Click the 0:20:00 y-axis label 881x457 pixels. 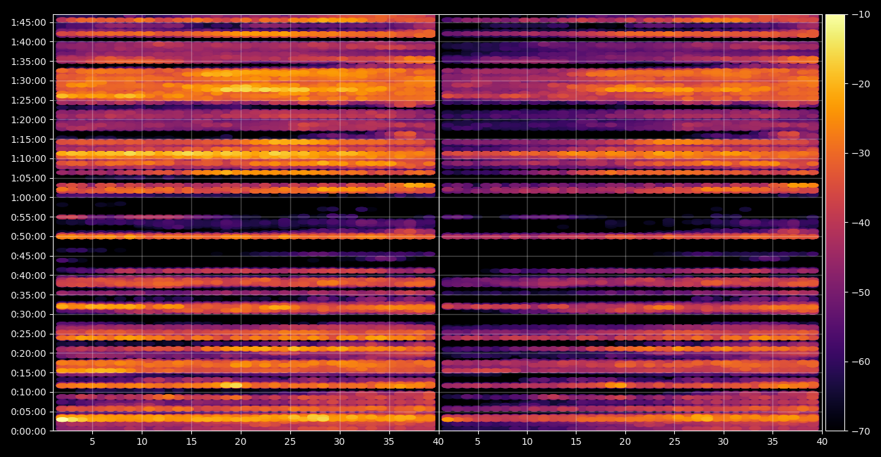(28, 353)
